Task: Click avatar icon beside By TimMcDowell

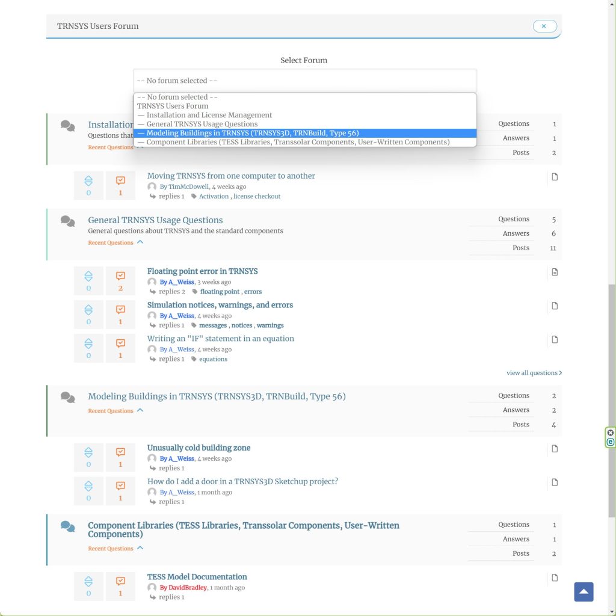Action: click(152, 187)
